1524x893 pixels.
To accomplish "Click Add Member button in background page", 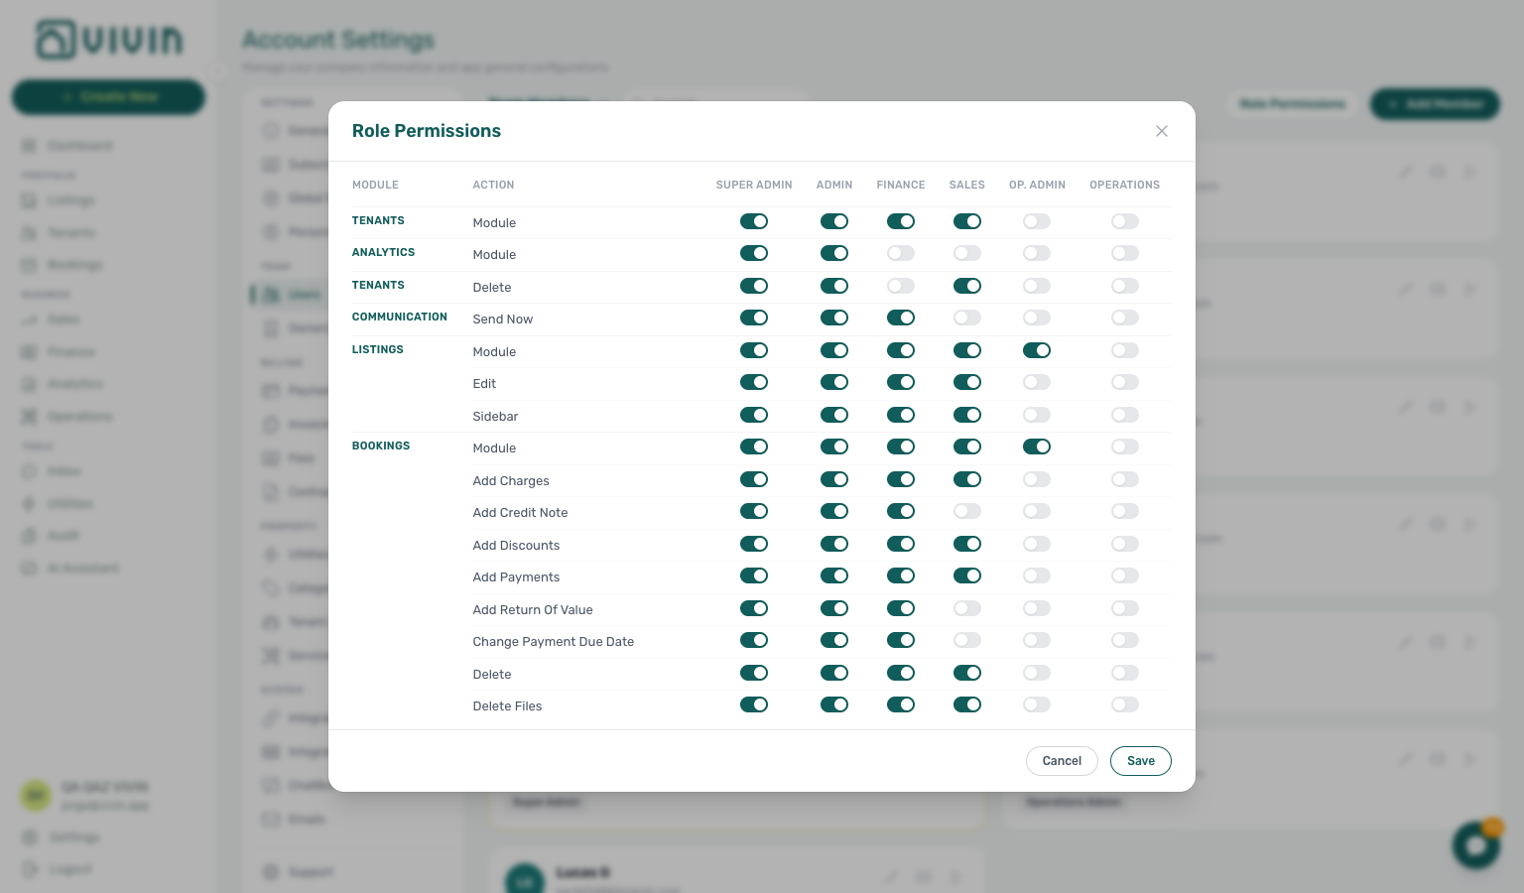I will [x=1435, y=104].
